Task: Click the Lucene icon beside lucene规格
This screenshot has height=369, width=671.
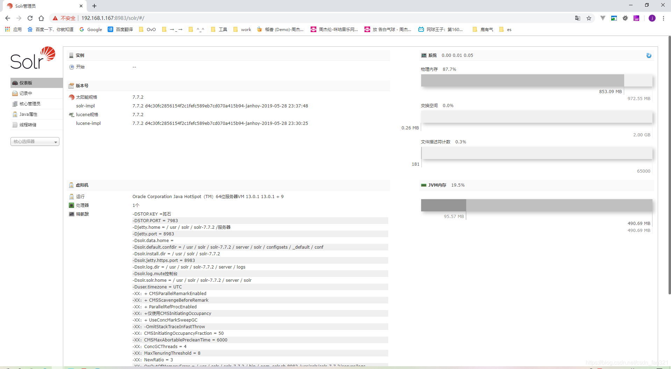Action: coord(72,115)
